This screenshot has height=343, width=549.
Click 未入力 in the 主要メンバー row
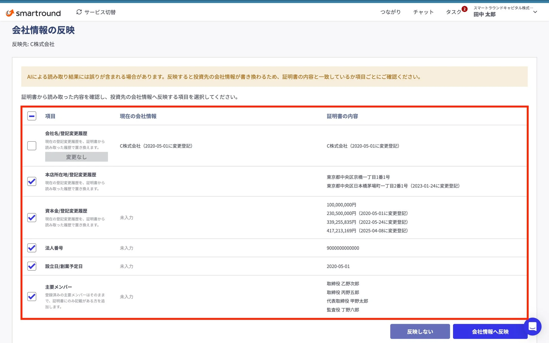point(126,297)
